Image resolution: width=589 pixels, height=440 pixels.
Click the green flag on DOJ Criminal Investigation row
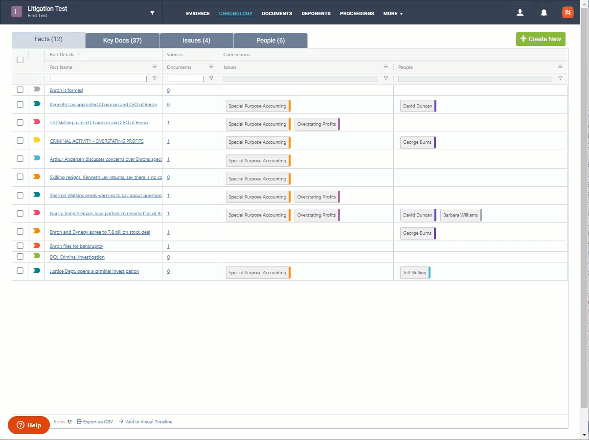pos(37,256)
